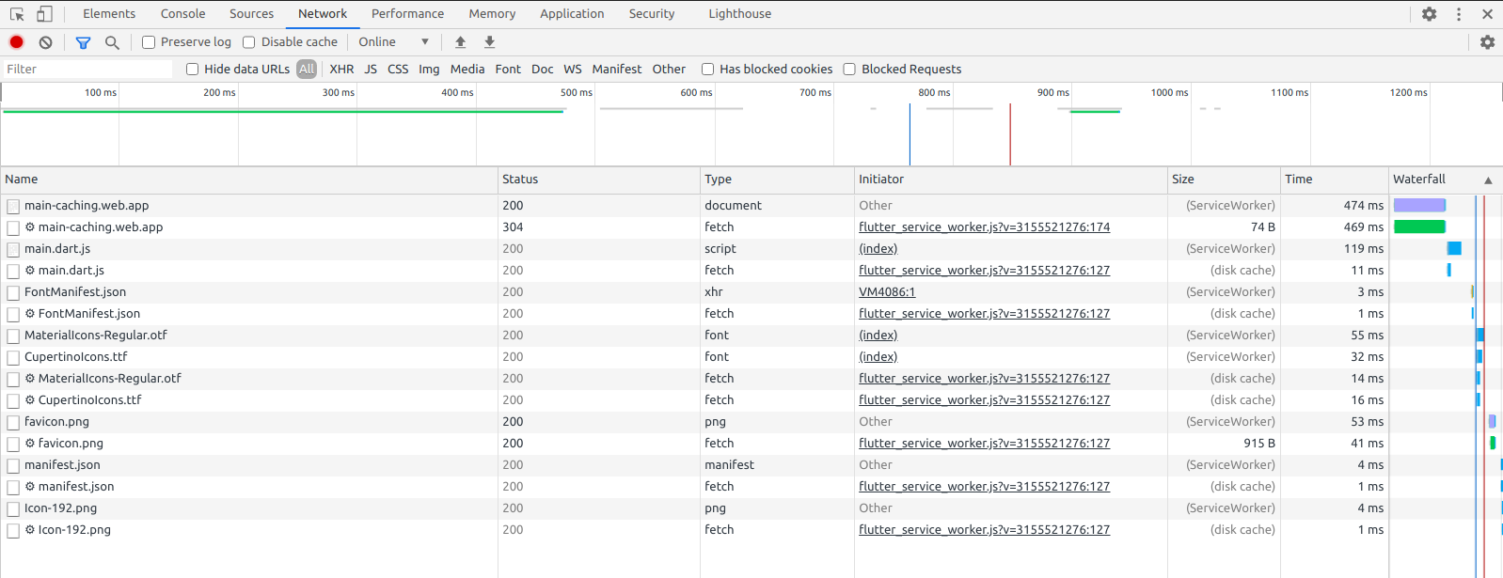Click the gear icon beside Icon-192.png
Viewport: 1503px width, 578px height.
tap(30, 530)
